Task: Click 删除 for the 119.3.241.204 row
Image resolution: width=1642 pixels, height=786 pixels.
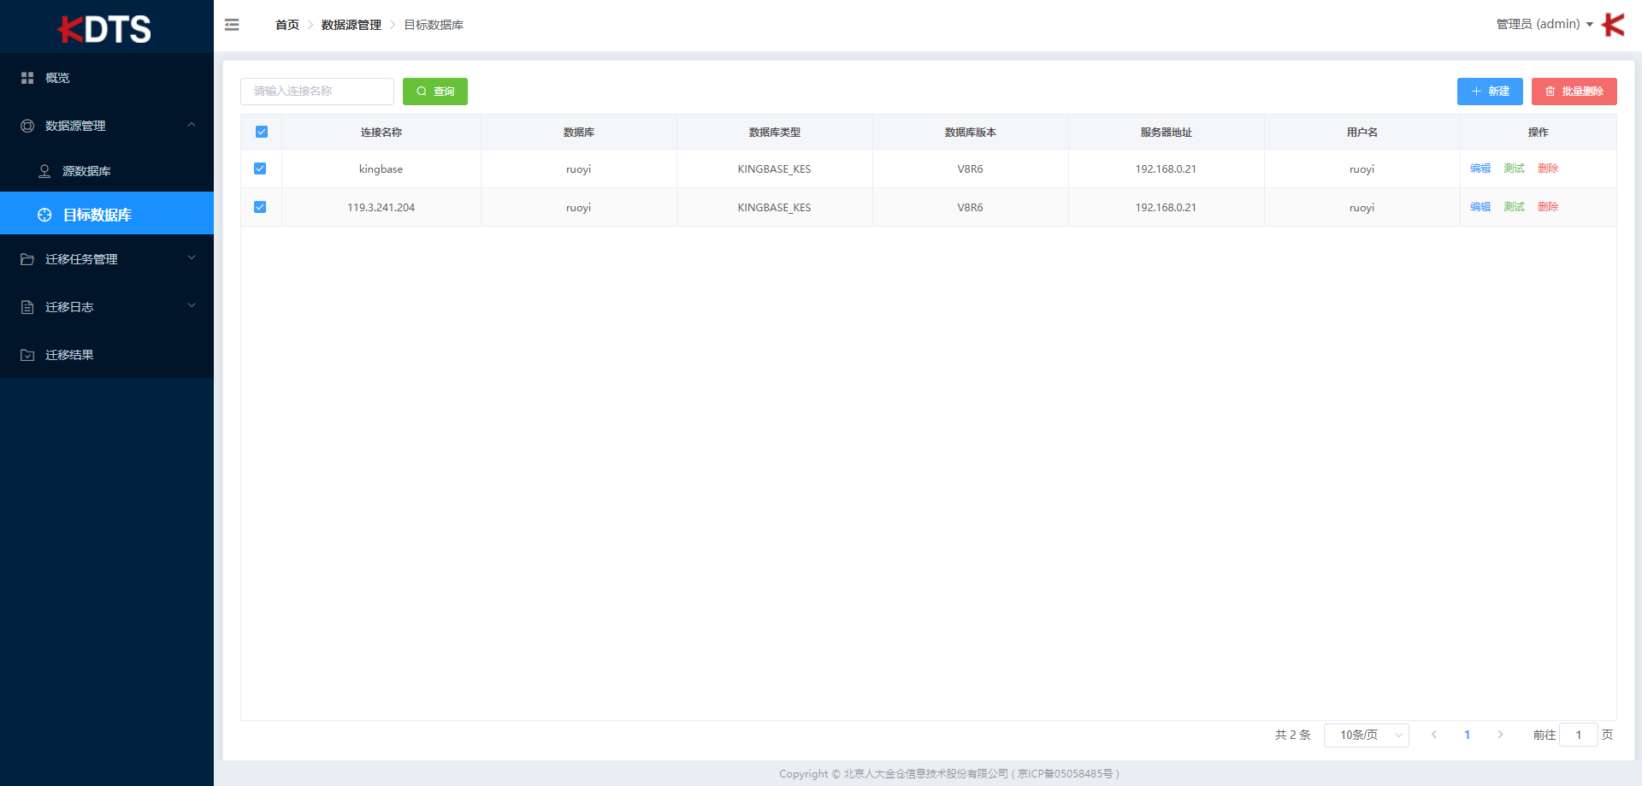Action: click(1548, 207)
